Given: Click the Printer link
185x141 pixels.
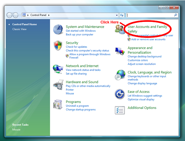Looking at the screenshot, I should pyautogui.click(x=70, y=90).
